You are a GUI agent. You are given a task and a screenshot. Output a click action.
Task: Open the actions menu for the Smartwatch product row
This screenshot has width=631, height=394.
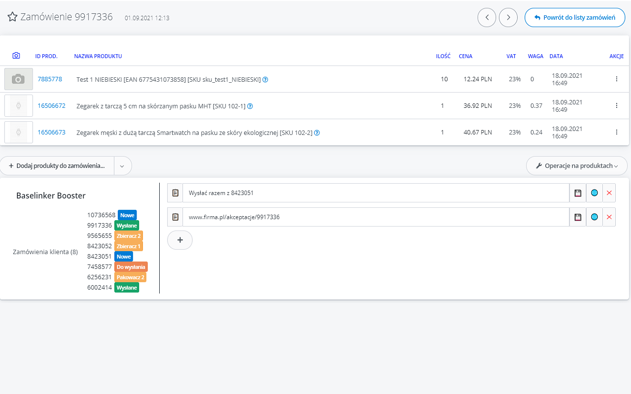(616, 132)
